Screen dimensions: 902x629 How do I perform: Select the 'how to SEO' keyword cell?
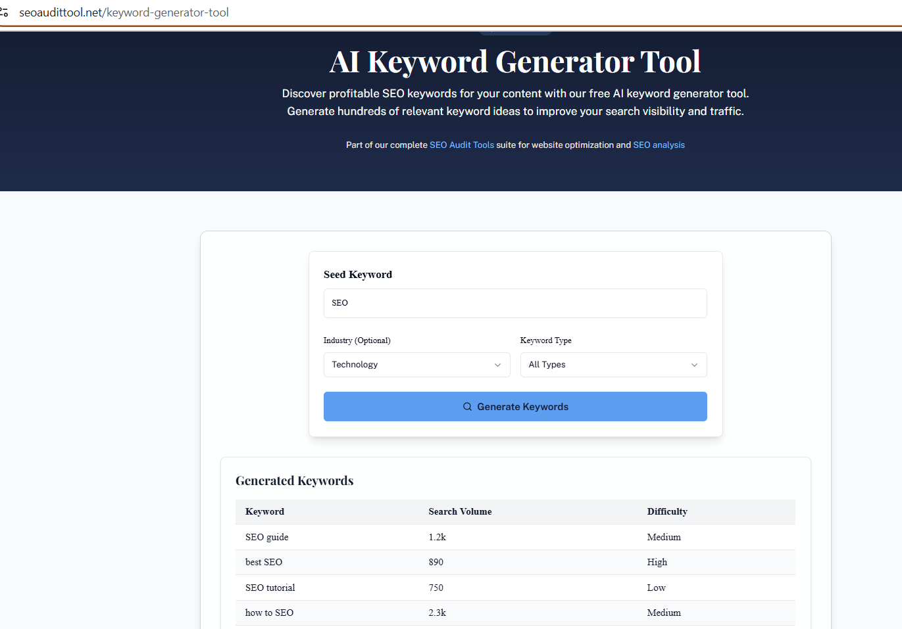269,613
